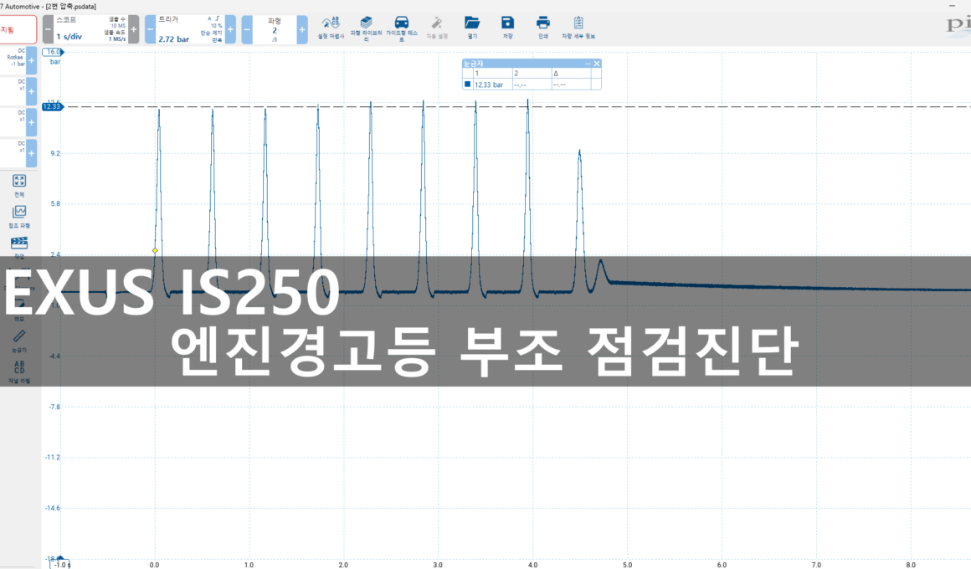Viewport: 971px width, 569px height.
Task: Click the 인쇄 print icon
Action: click(x=542, y=27)
